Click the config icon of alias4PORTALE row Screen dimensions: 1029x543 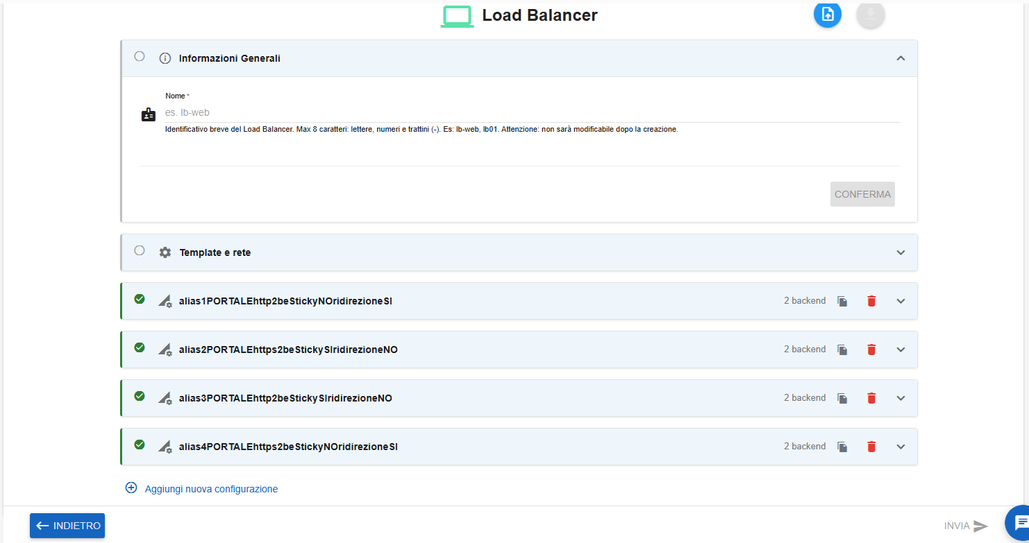(165, 447)
